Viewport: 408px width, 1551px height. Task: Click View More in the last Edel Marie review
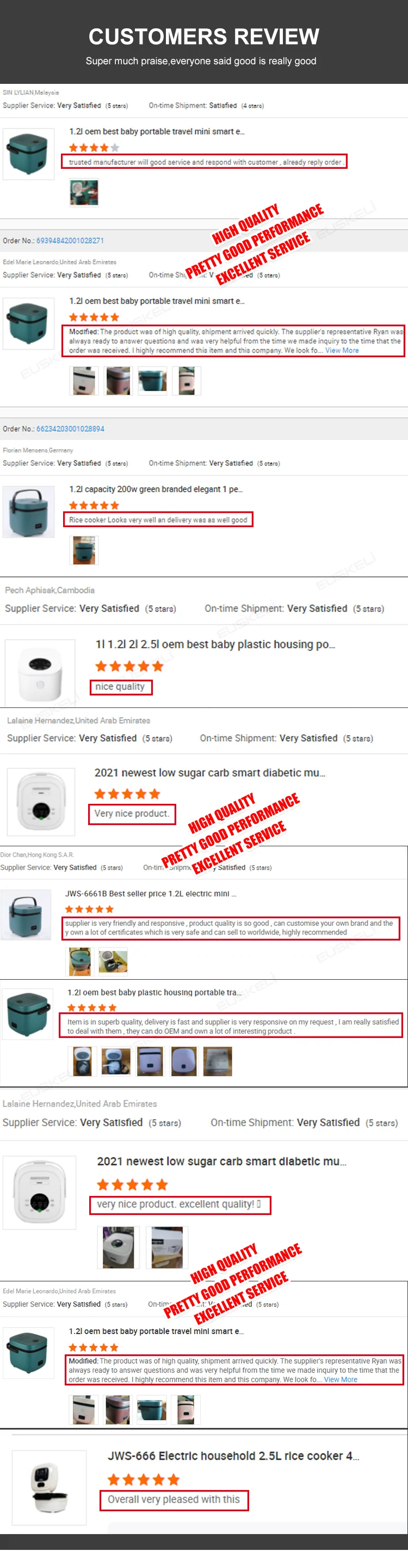(x=341, y=1379)
